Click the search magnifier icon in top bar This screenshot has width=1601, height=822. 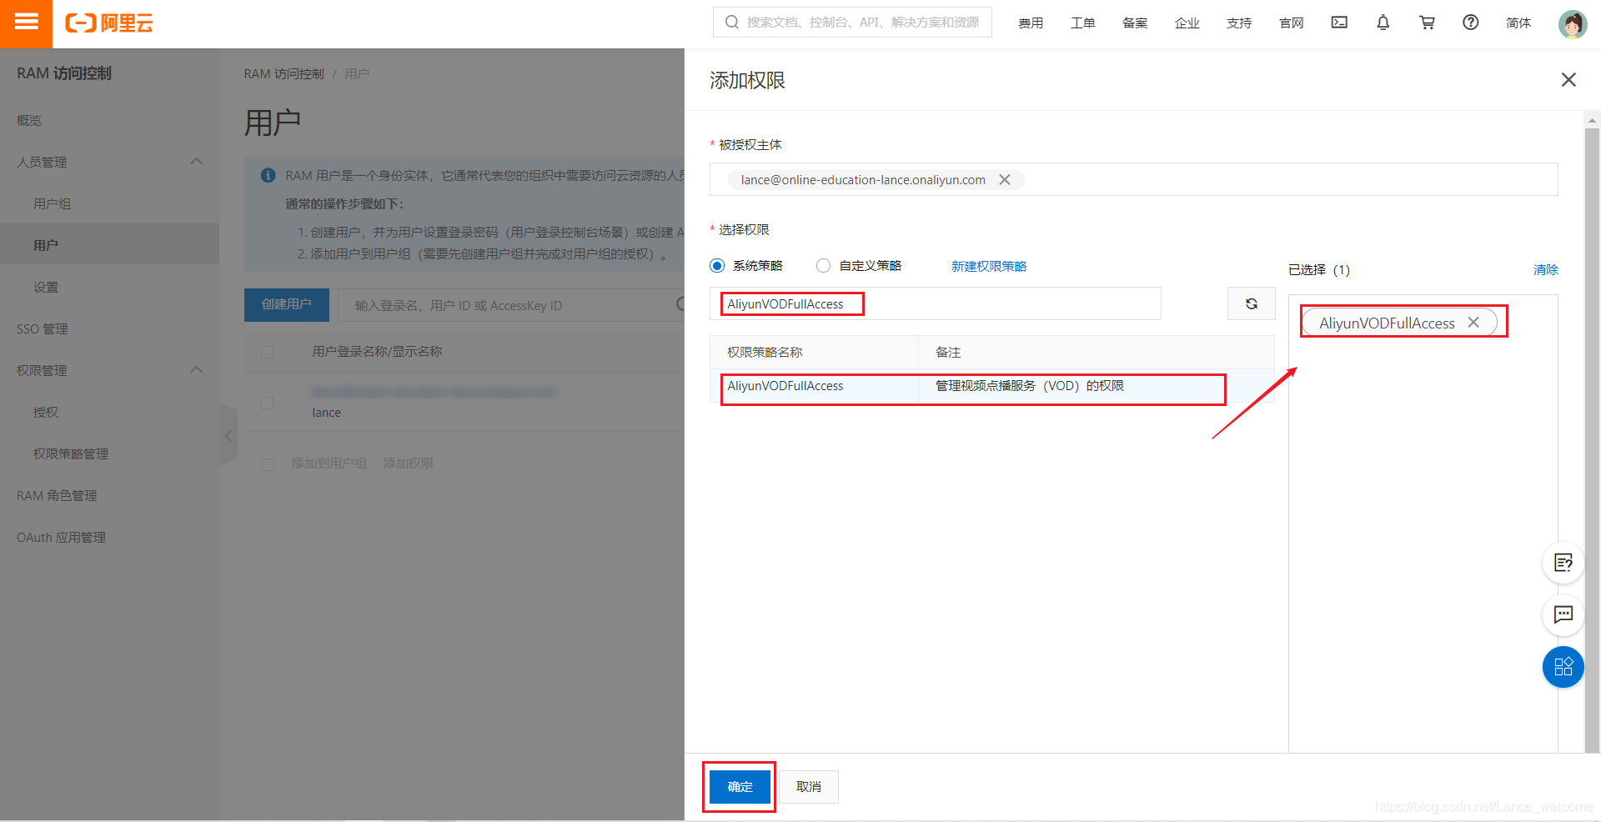pos(731,23)
